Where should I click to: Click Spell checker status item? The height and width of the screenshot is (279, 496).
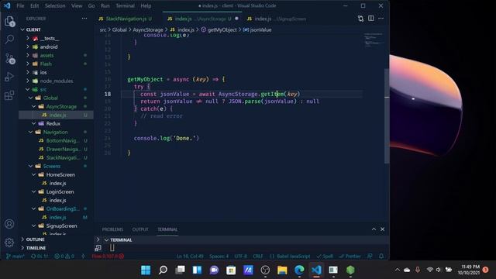click(325, 257)
